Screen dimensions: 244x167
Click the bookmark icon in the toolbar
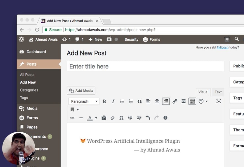(72, 109)
